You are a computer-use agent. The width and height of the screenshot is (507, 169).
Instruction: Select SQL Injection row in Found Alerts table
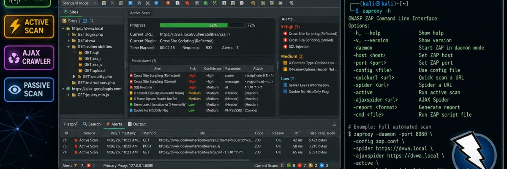202,87
